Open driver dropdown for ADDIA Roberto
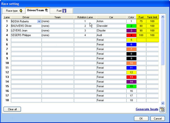This screenshot has width=170, height=123. [39, 21]
